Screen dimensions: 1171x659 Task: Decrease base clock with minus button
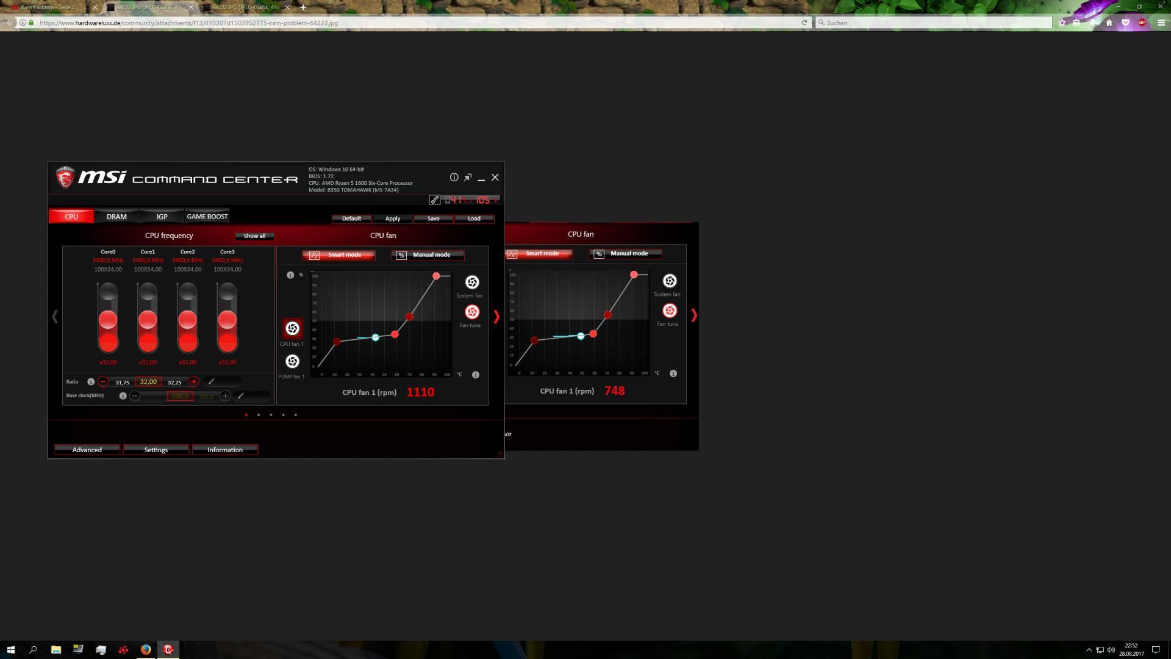[x=135, y=395]
